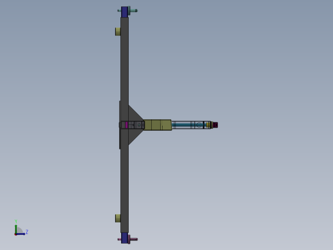Select the magenta end cap on the rod tip
The image size is (333, 250).
215,125
